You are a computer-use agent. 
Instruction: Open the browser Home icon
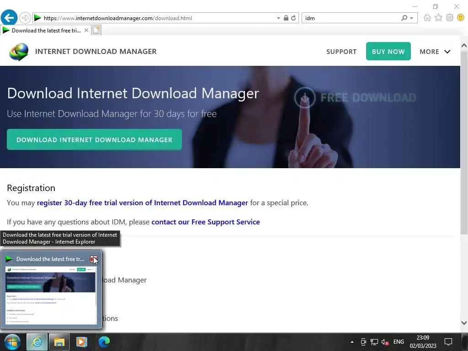pos(427,18)
